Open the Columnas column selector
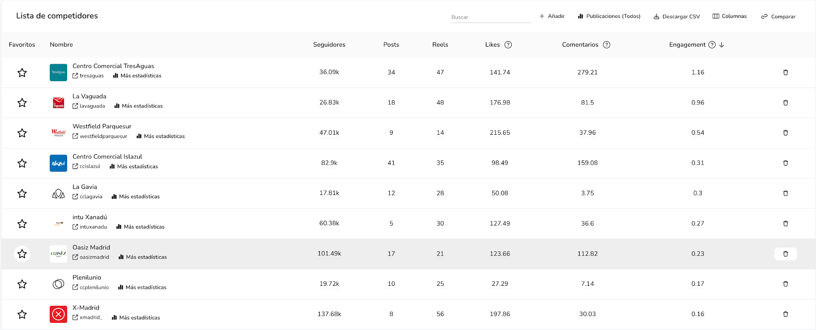This screenshot has width=816, height=330. pyautogui.click(x=729, y=16)
